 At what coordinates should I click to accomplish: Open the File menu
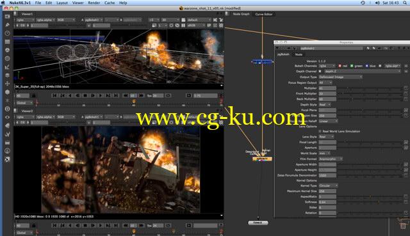tap(38, 3)
